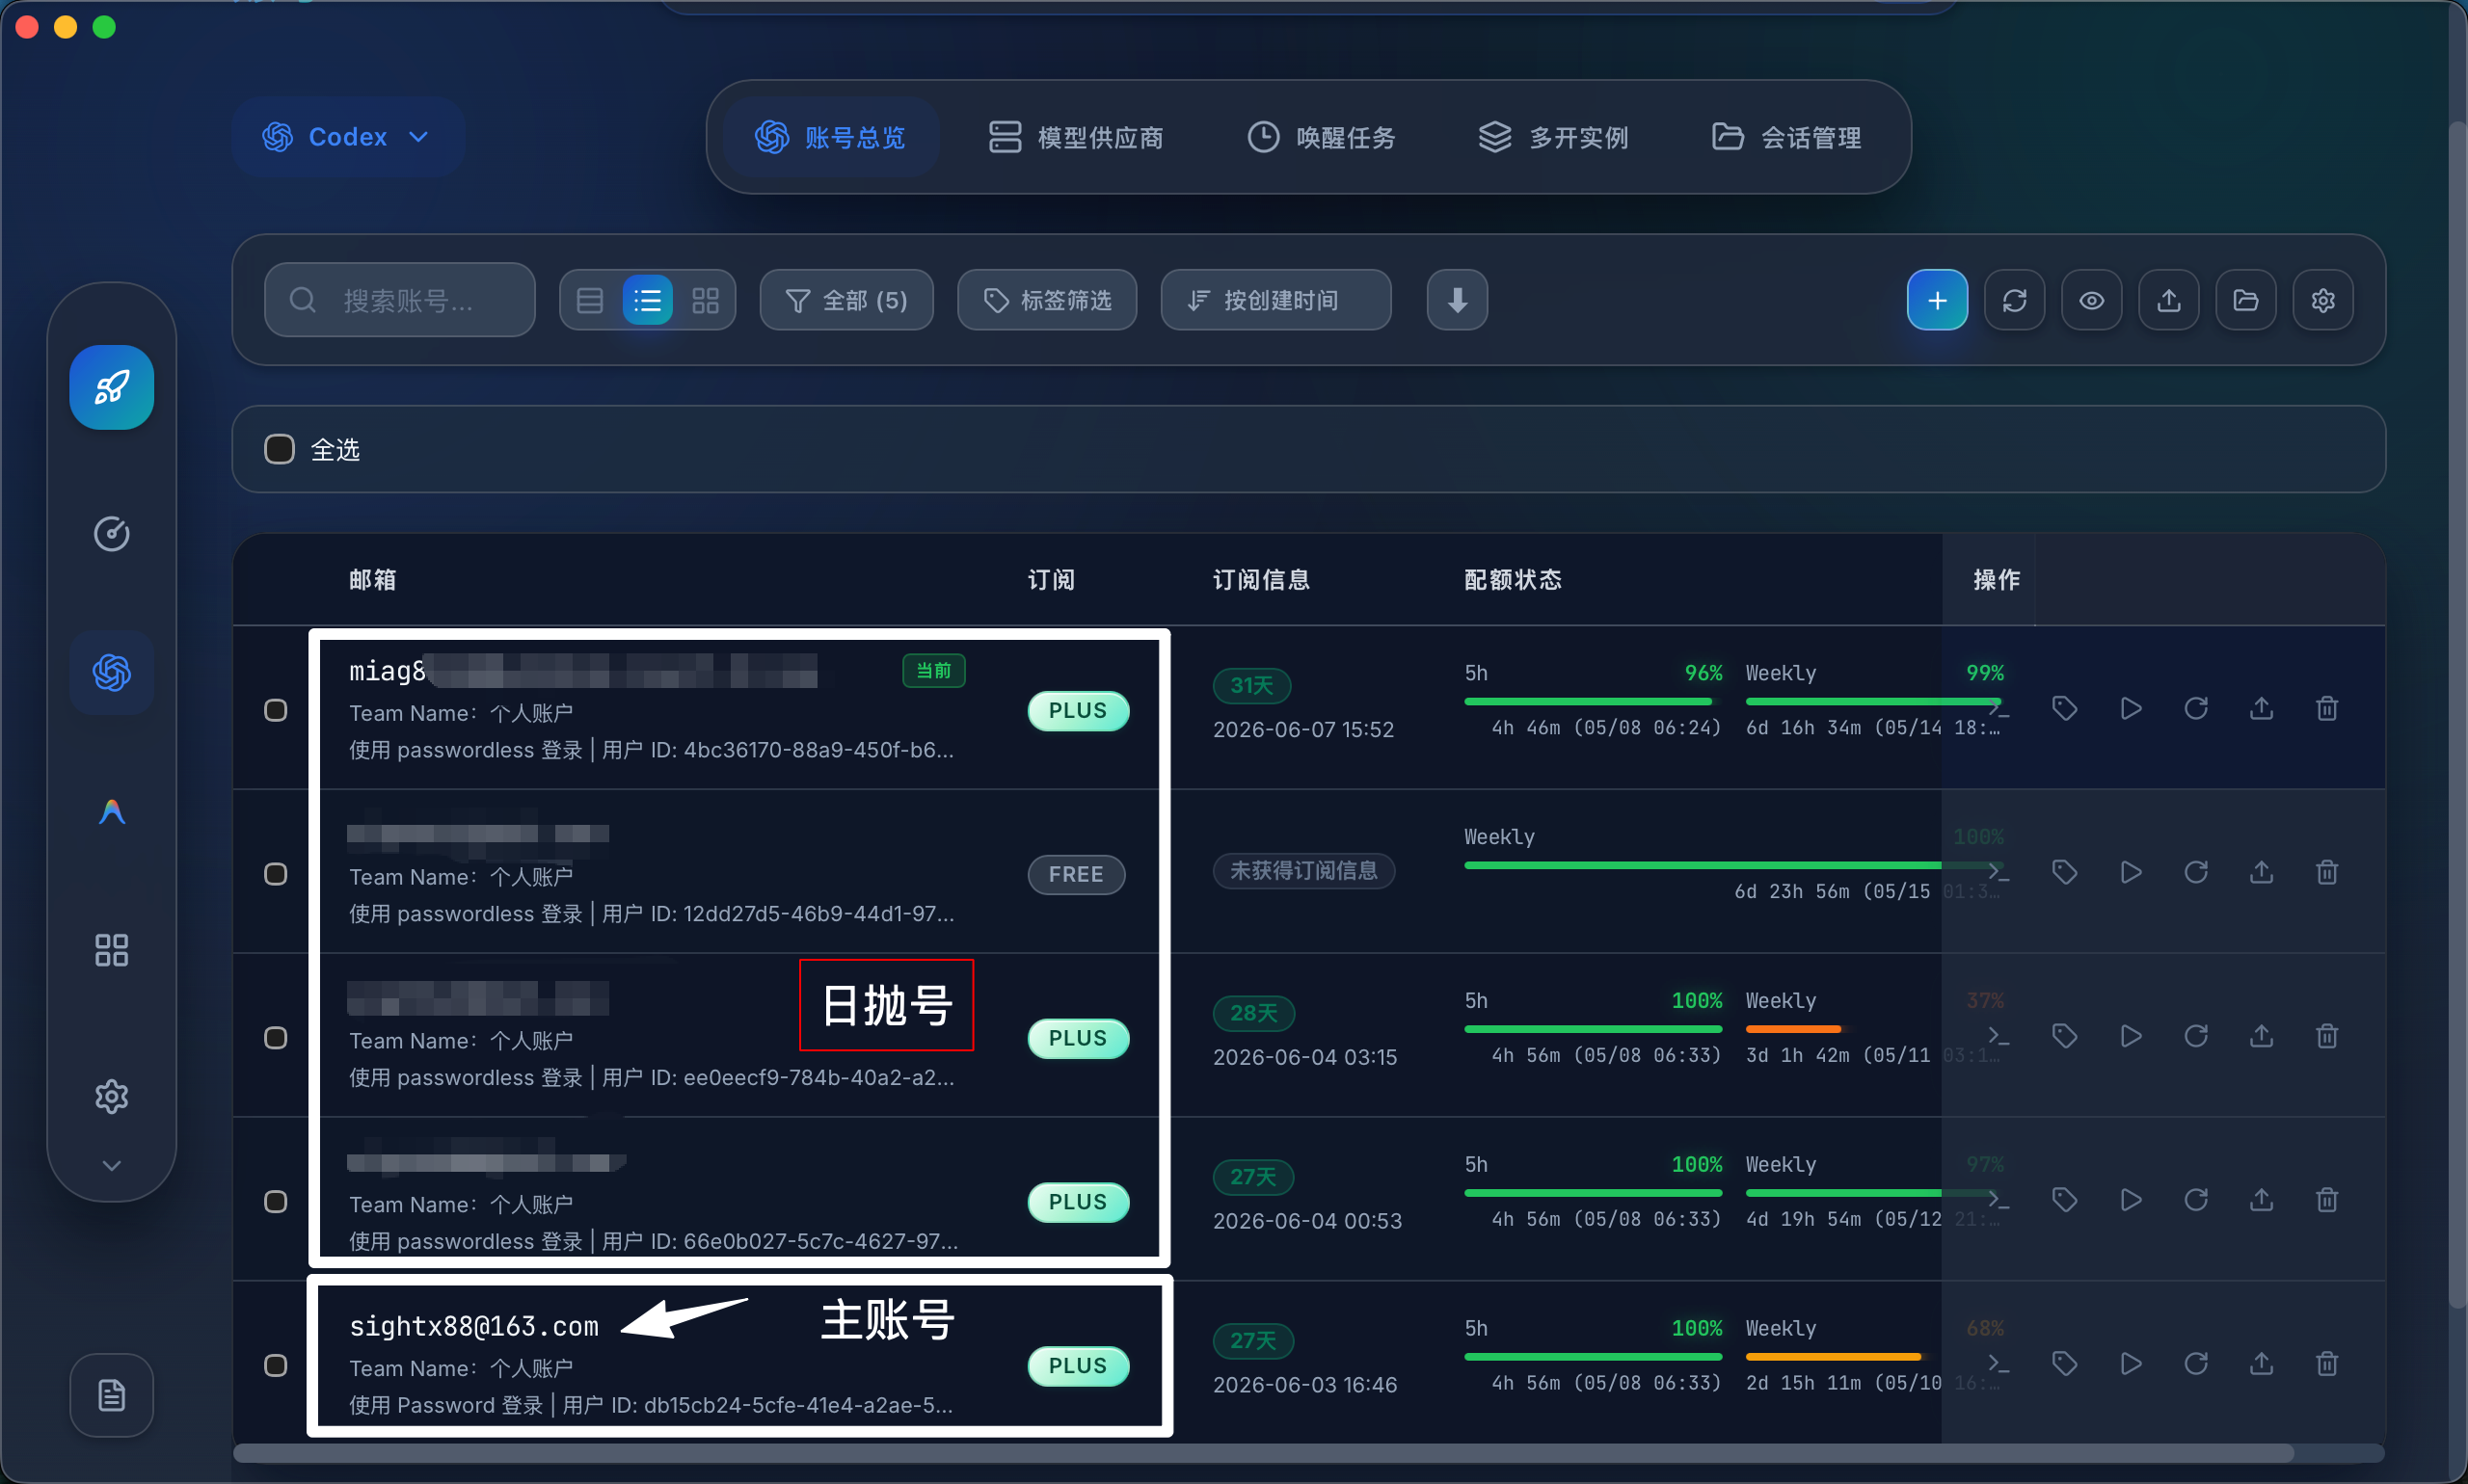Click the FREE row Weekly quota bar
This screenshot has width=2468, height=1484.
coord(1732,866)
